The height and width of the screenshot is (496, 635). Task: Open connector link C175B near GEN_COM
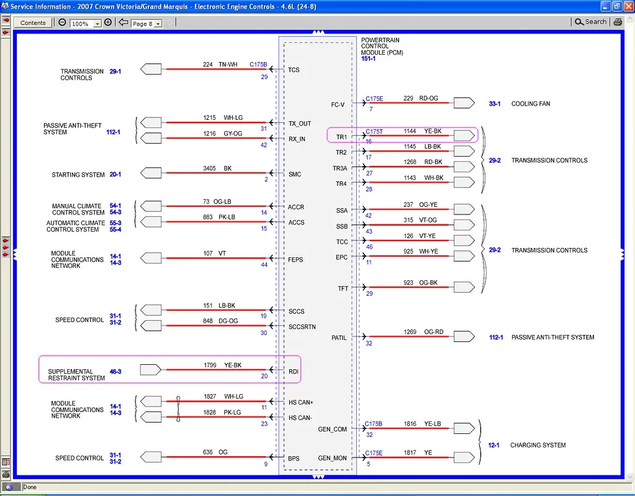pyautogui.click(x=374, y=424)
